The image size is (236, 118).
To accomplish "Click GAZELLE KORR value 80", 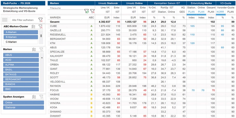I will [x=222, y=30].
